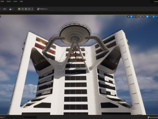This screenshot has width=158, height=119.
Task: Click the Stop simulation button
Action: click(26, 9)
